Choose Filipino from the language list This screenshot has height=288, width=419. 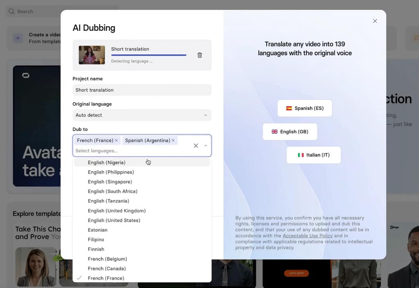pyautogui.click(x=95, y=239)
